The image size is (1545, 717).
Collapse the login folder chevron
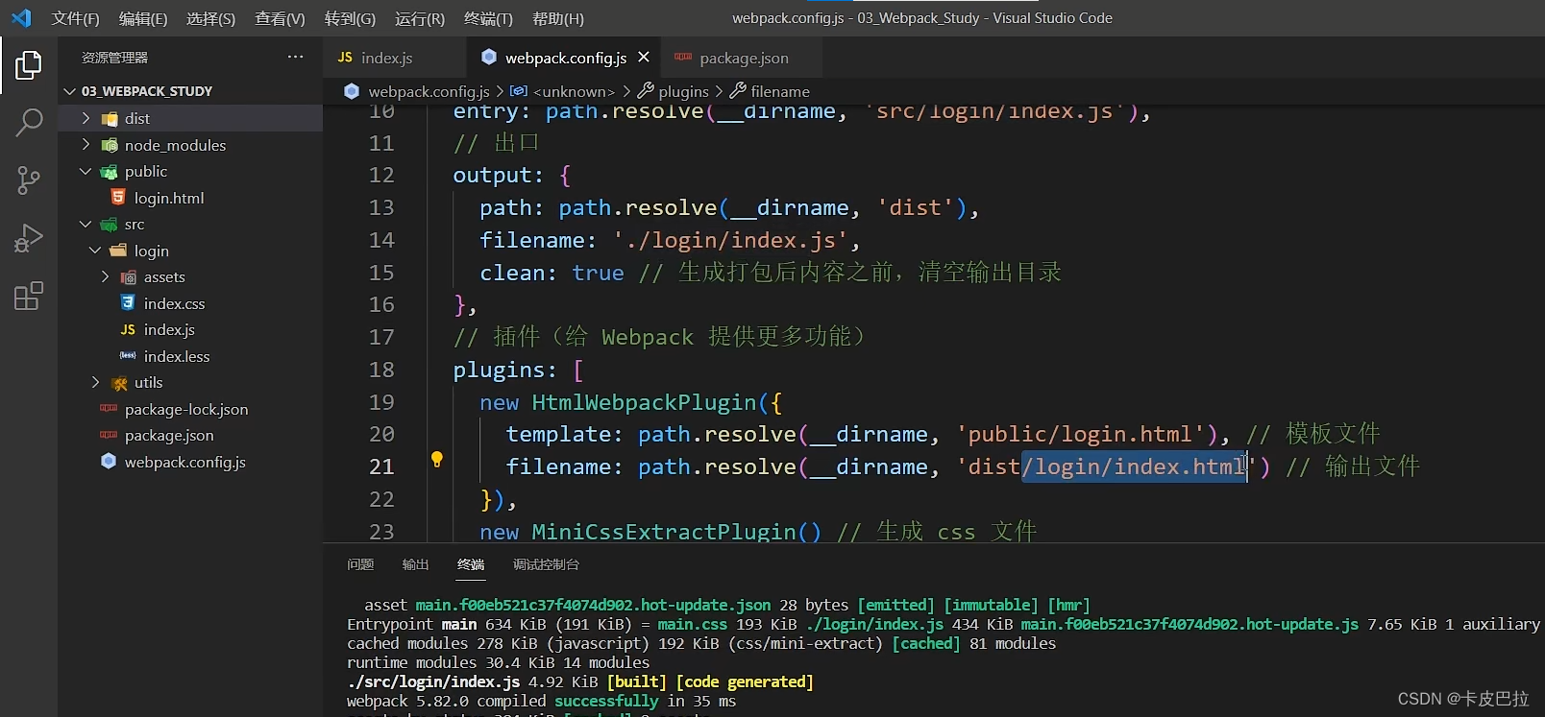pyautogui.click(x=95, y=251)
